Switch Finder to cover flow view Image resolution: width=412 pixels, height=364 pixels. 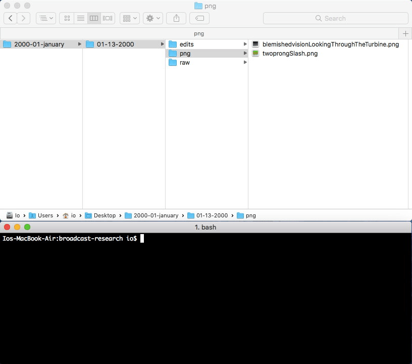[108, 18]
